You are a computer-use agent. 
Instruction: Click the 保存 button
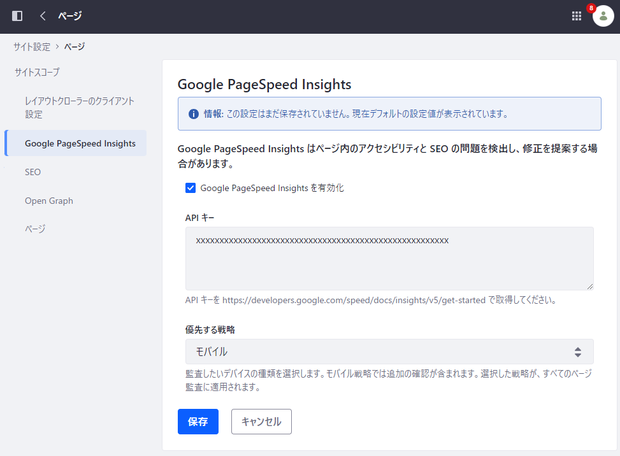tap(198, 422)
